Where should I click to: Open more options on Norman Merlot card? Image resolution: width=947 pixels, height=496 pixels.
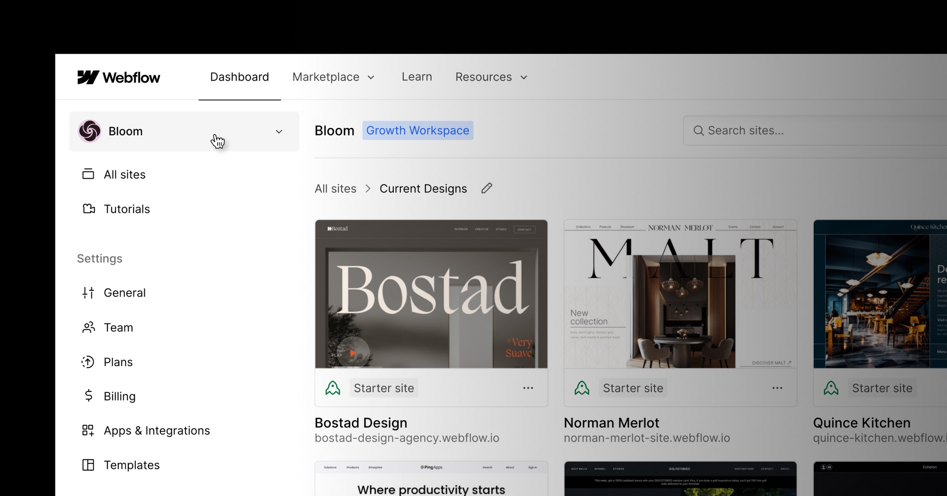[777, 388]
